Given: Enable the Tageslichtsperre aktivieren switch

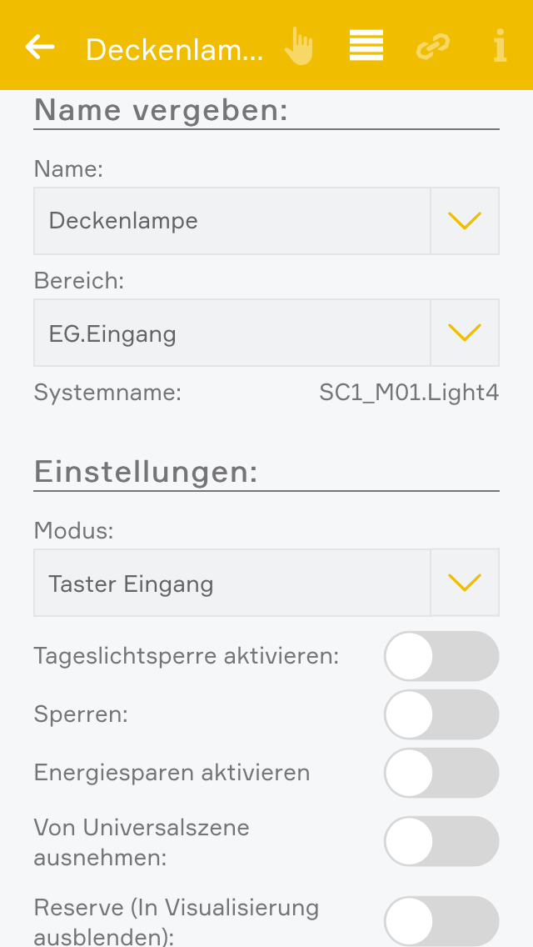Looking at the screenshot, I should (x=441, y=656).
